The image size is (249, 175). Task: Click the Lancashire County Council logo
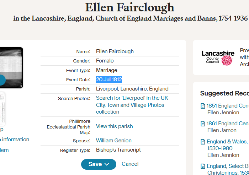(218, 58)
